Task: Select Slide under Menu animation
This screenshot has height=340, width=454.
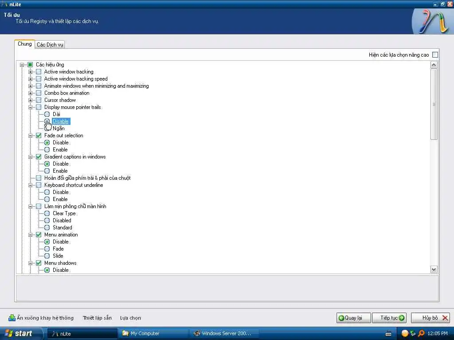Action: pos(47,256)
